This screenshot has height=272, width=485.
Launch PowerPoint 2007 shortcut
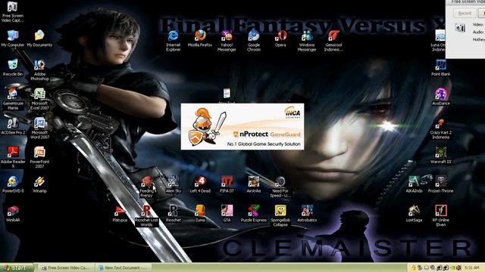pyautogui.click(x=39, y=158)
